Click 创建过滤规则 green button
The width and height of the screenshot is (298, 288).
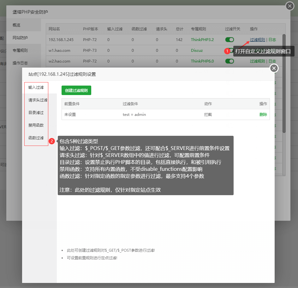coord(76,90)
